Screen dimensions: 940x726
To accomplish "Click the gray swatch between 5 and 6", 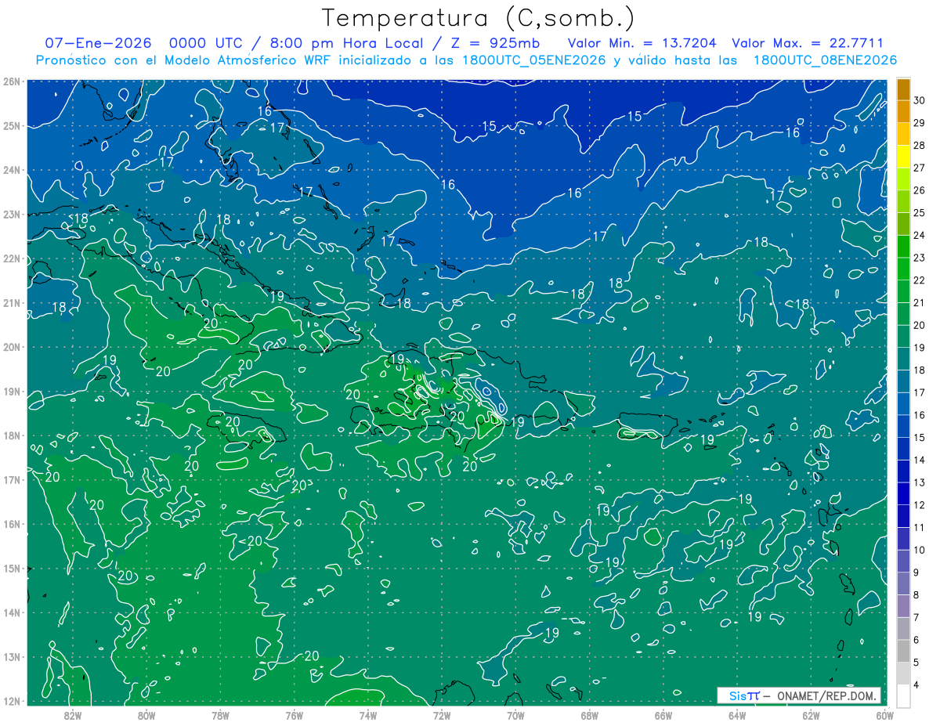I will [x=903, y=652].
